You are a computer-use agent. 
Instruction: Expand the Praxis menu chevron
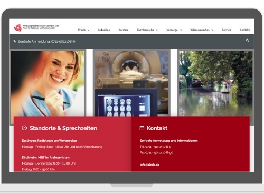point(88,30)
